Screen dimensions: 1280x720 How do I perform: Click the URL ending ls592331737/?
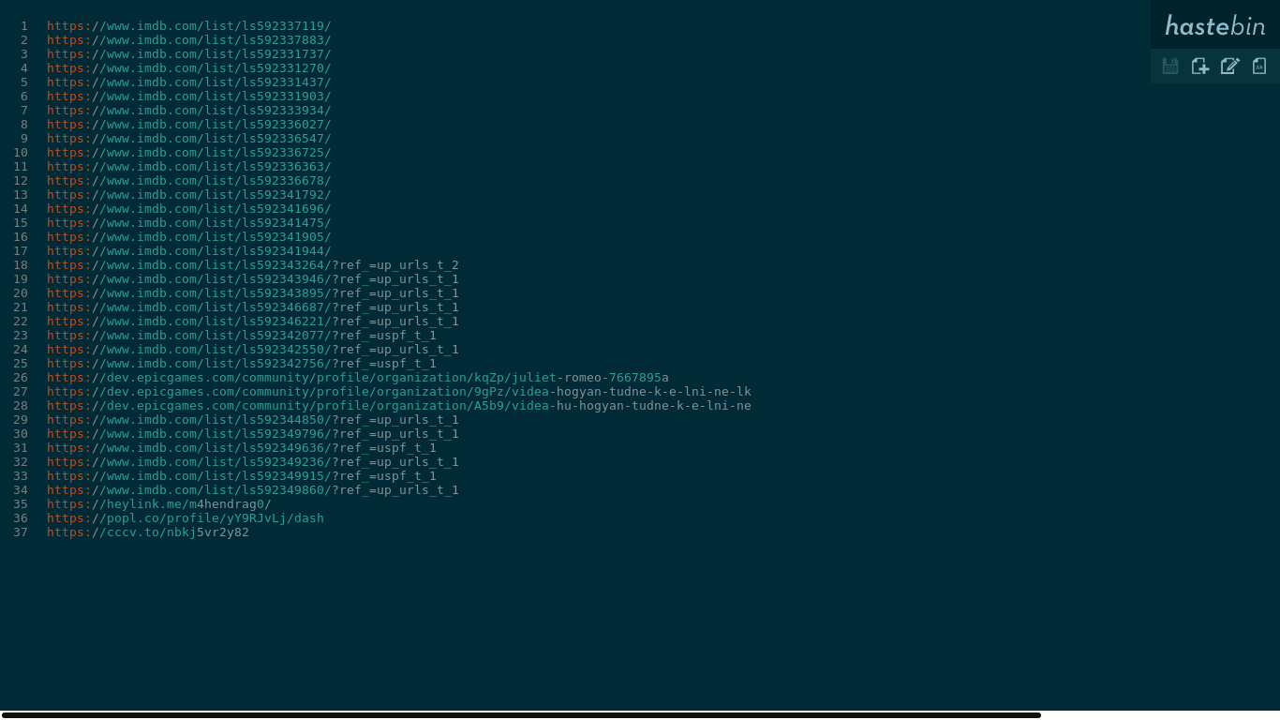pos(189,54)
